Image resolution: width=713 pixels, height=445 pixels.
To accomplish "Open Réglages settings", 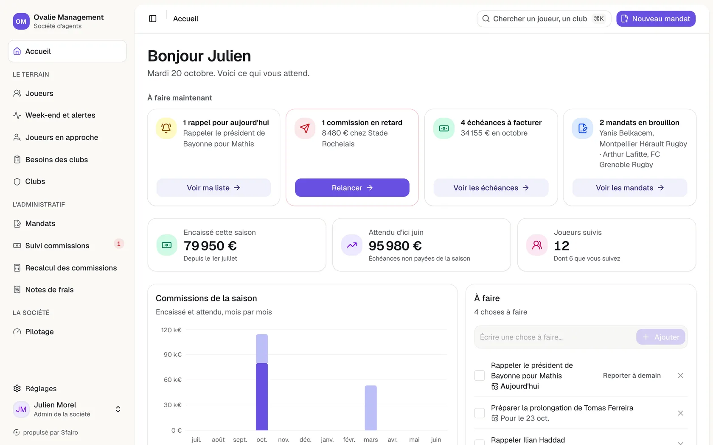I will [67, 389].
